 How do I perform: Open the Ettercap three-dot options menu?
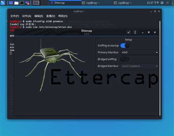[135, 32]
